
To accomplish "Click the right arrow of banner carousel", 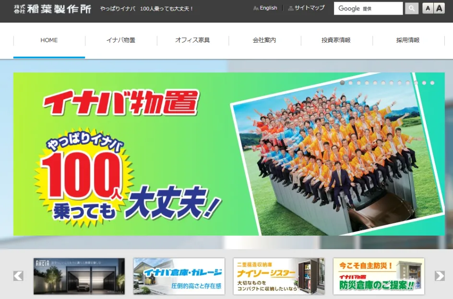I will pyautogui.click(x=440, y=276).
